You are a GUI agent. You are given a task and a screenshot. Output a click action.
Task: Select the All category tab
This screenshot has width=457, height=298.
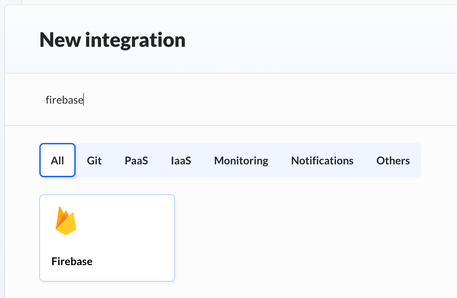point(57,160)
